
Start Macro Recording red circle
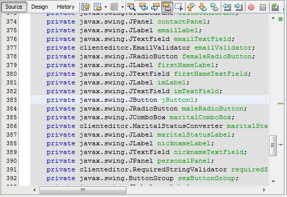[x=251, y=7]
